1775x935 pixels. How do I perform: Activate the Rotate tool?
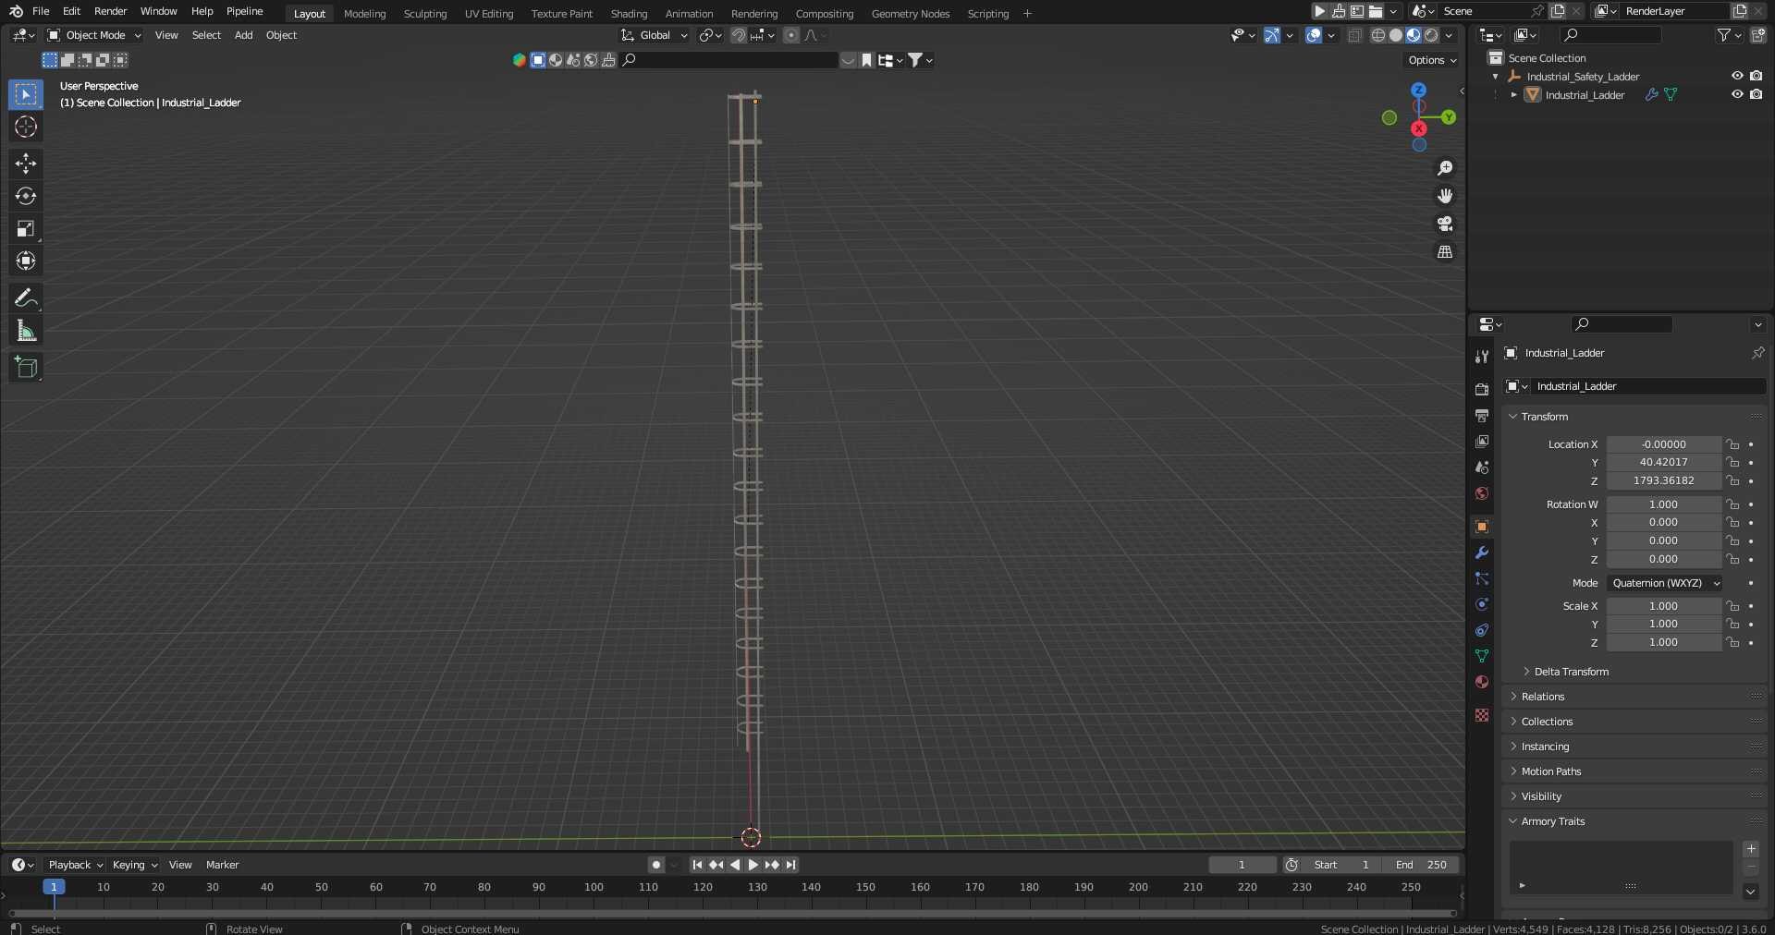coord(26,196)
